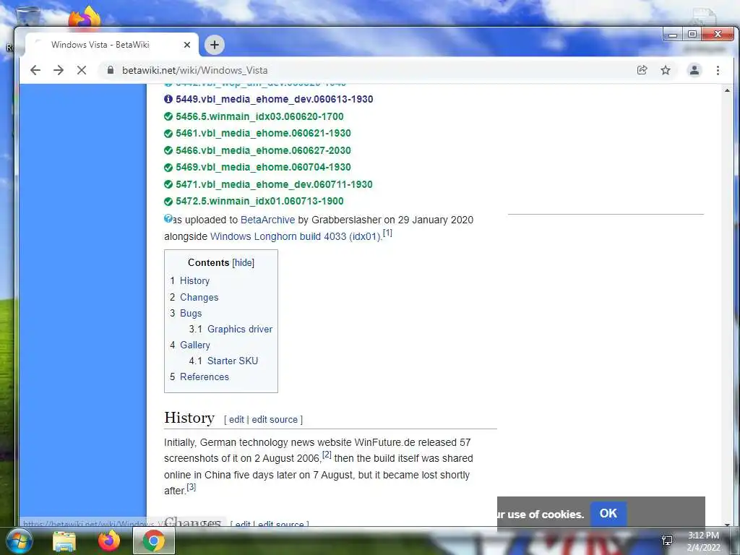Viewport: 740px width, 555px height.
Task: Click the green check icon beside build 5469
Action: [x=168, y=168]
